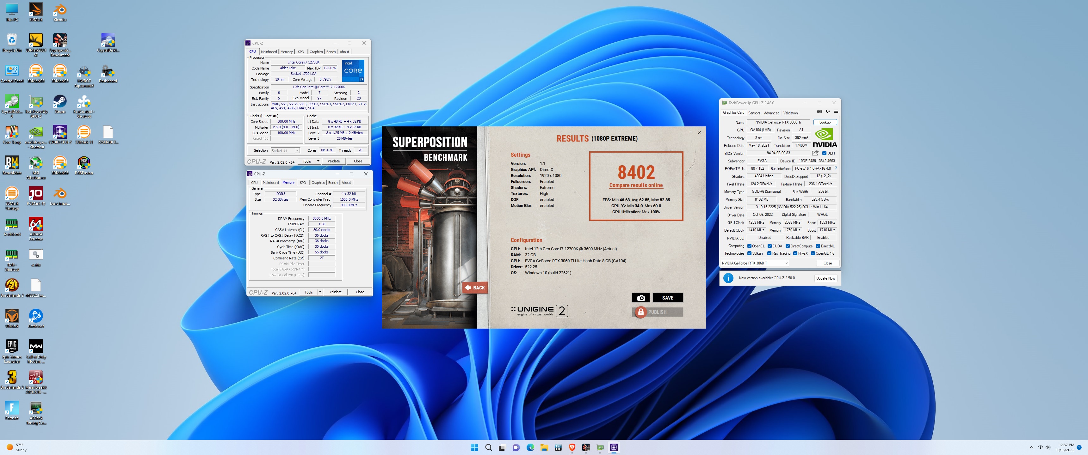
Task: Toggle the OpenGL 4.6 checkbox
Action: click(813, 253)
